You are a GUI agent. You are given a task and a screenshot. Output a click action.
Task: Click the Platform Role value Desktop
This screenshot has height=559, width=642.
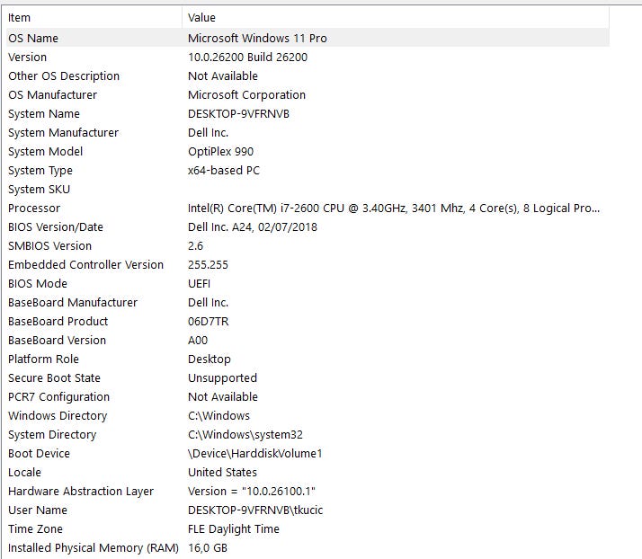coord(210,359)
